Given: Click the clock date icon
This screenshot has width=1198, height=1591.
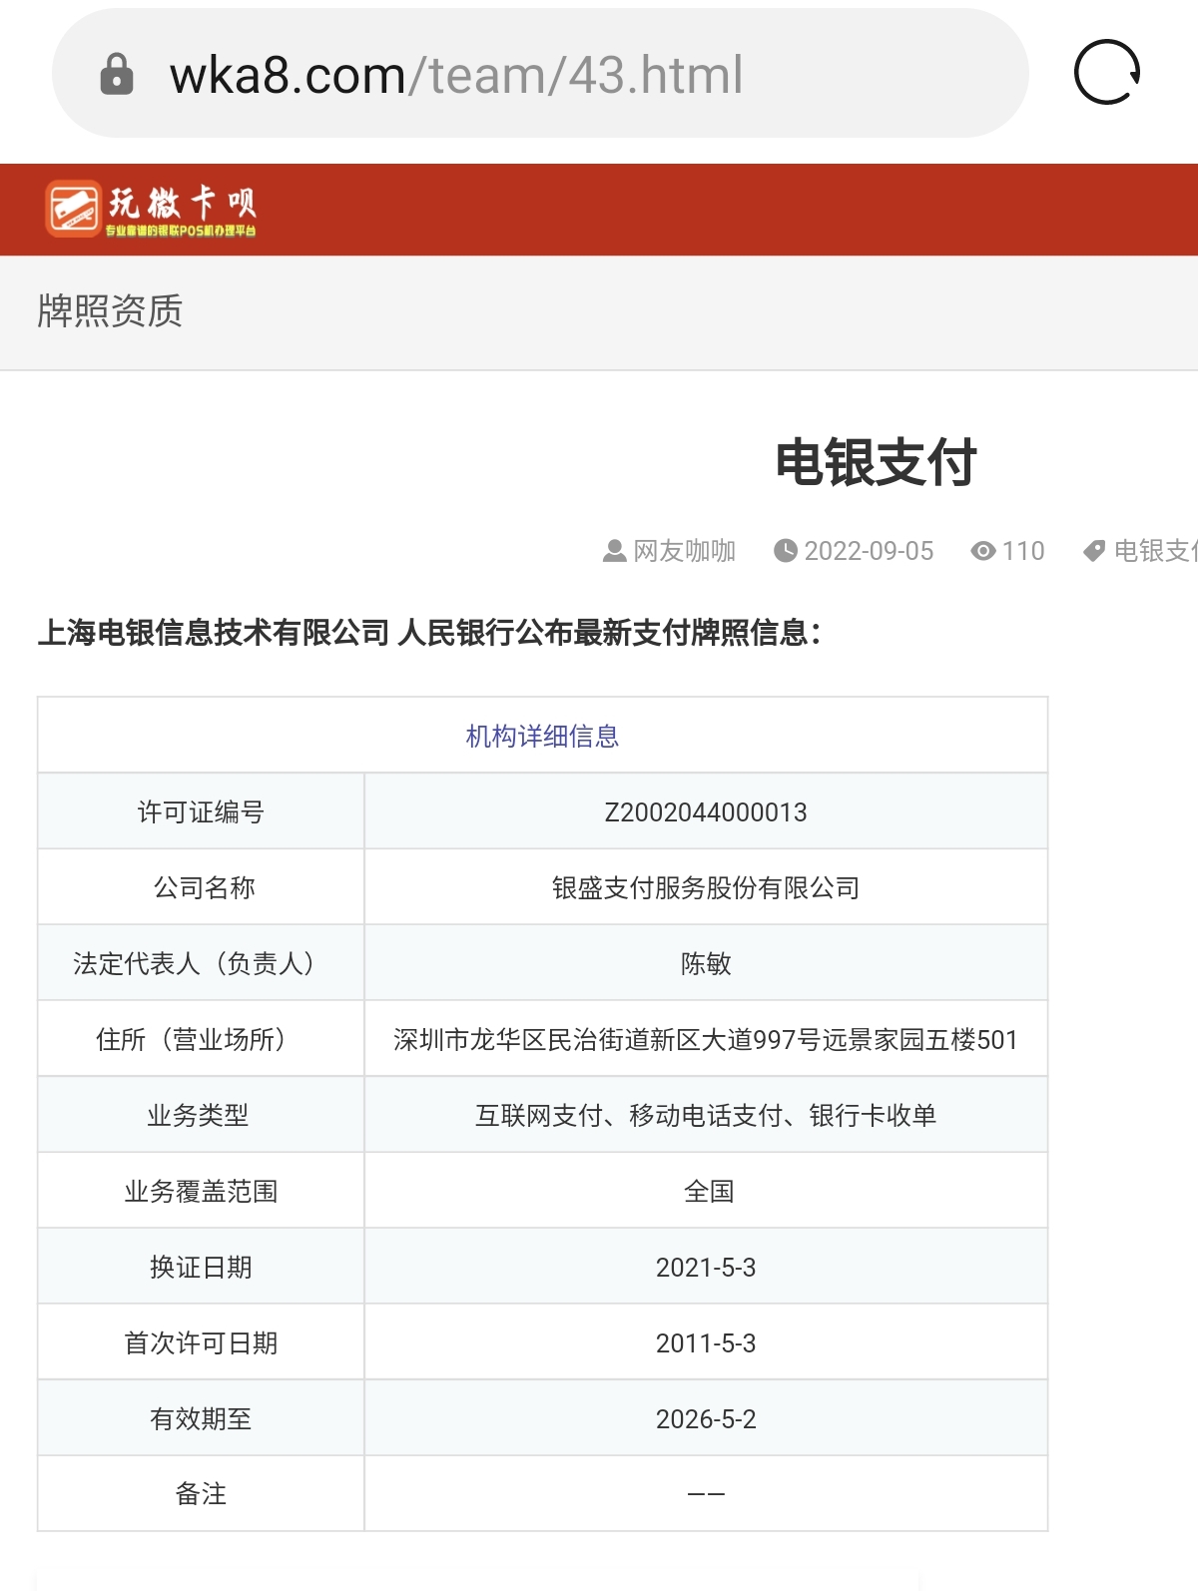Looking at the screenshot, I should (786, 551).
